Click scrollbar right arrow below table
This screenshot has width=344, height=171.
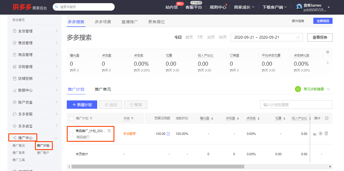pos(331,166)
